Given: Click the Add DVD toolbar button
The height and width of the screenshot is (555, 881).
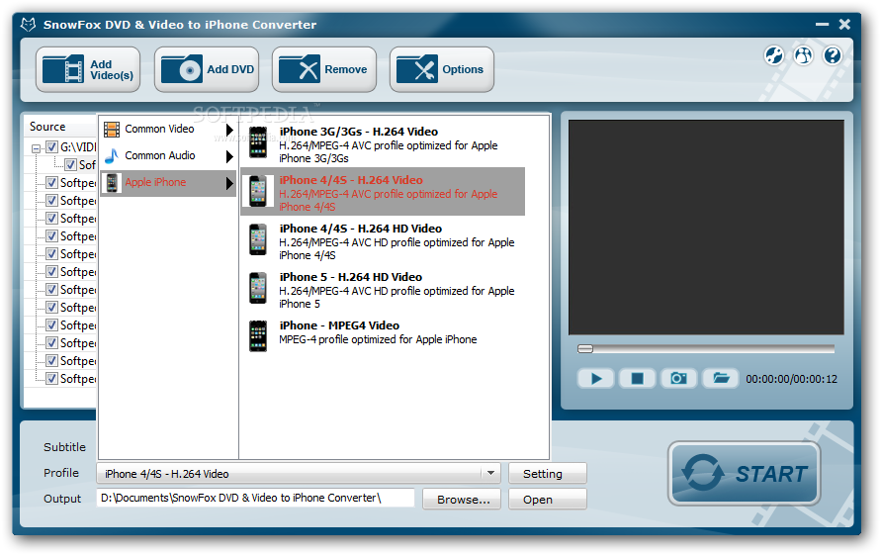Looking at the screenshot, I should tap(207, 69).
